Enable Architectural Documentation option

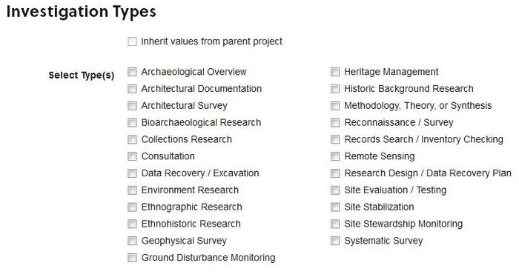coord(132,89)
